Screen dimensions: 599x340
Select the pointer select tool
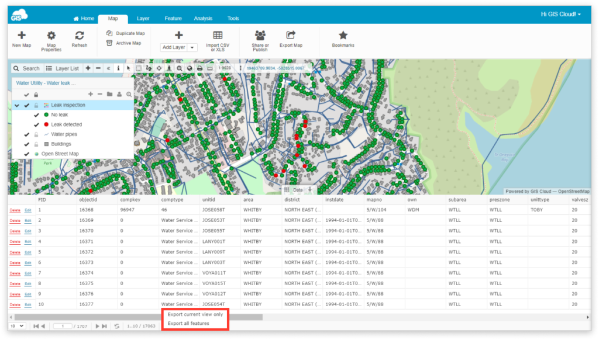129,68
